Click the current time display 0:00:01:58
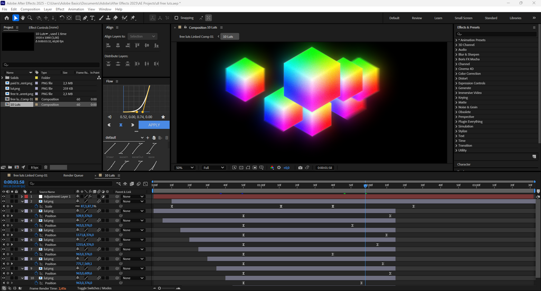 [x=14, y=182]
